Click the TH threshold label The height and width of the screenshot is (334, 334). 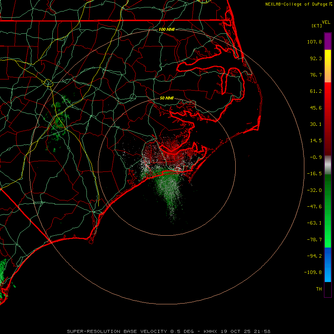pyautogui.click(x=319, y=289)
